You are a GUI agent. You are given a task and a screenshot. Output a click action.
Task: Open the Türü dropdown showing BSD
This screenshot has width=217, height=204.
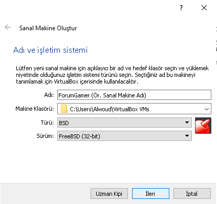point(124,123)
